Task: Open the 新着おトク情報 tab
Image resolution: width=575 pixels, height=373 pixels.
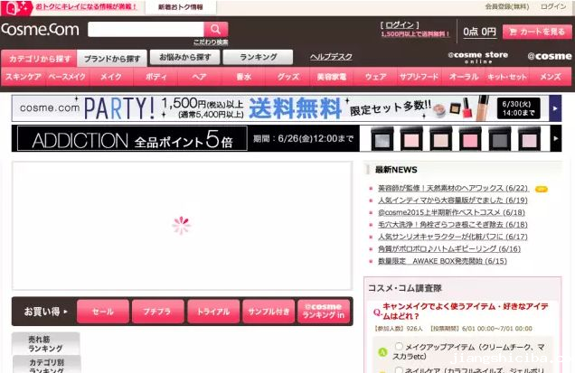Action: click(181, 7)
